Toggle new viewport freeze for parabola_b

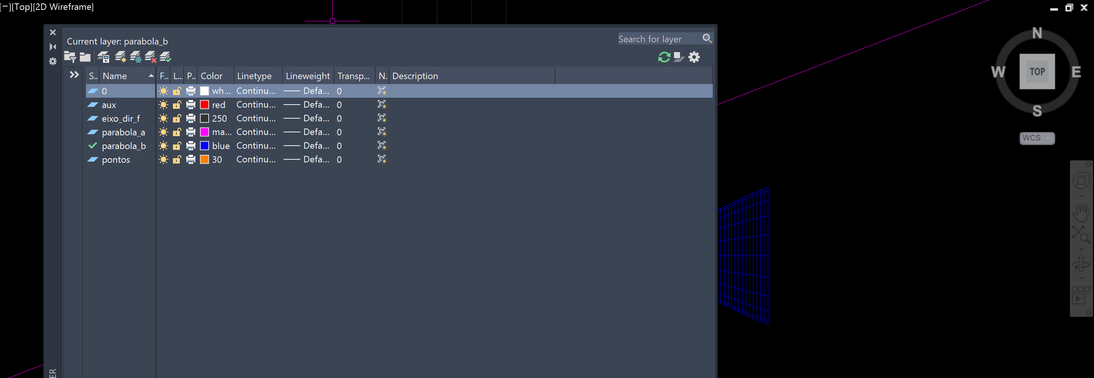pos(382,146)
